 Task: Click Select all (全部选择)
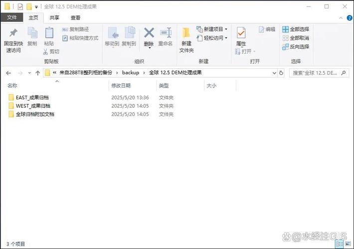click(296, 29)
